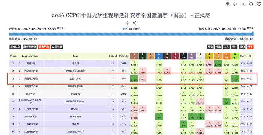The width and height of the screenshot is (263, 135).
Task: Filter by 邀请赛队伍 teams
Action: pos(30,47)
